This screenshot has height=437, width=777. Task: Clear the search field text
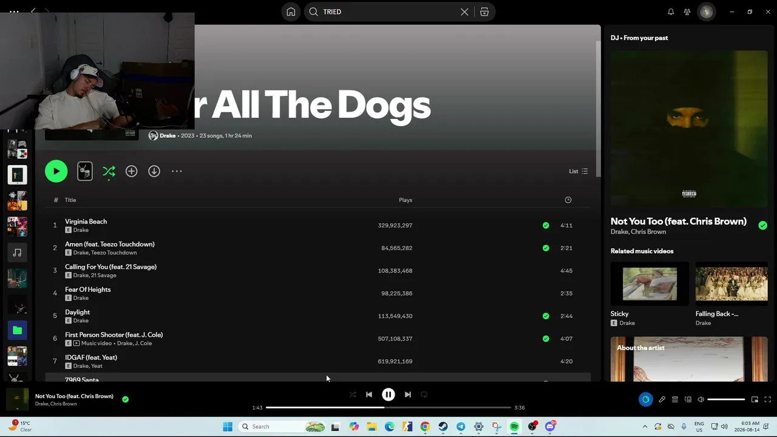click(464, 12)
